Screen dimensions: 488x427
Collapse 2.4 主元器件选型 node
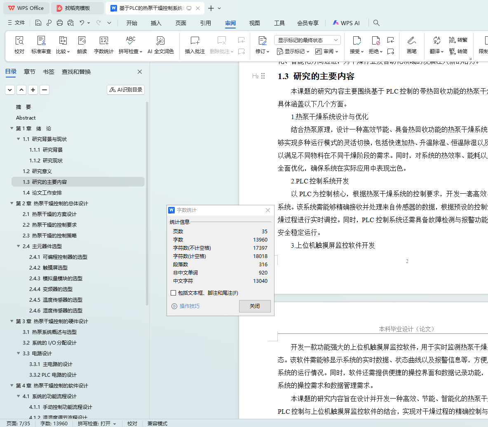point(19,246)
